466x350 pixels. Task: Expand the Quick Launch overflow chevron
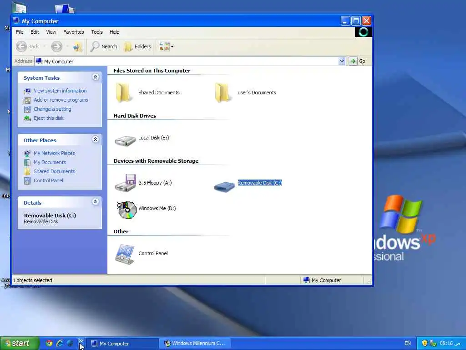(x=81, y=341)
